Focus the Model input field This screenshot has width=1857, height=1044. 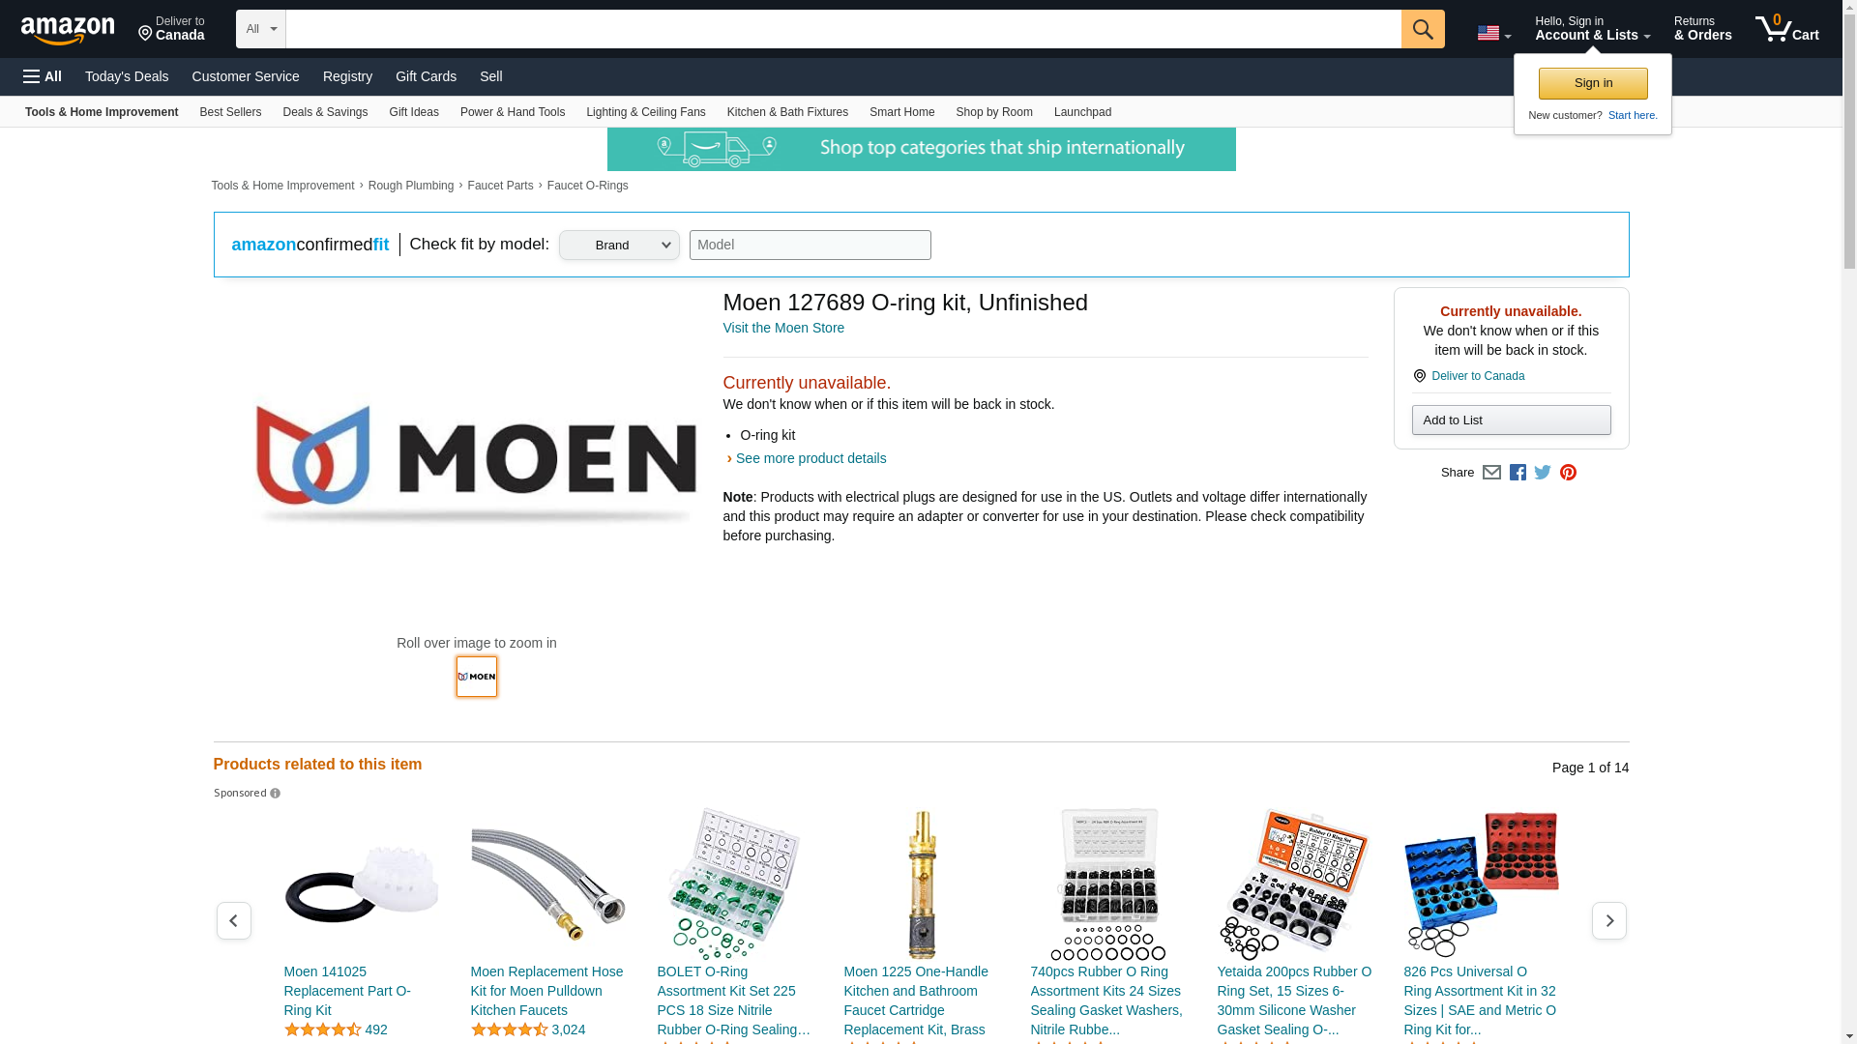(810, 245)
